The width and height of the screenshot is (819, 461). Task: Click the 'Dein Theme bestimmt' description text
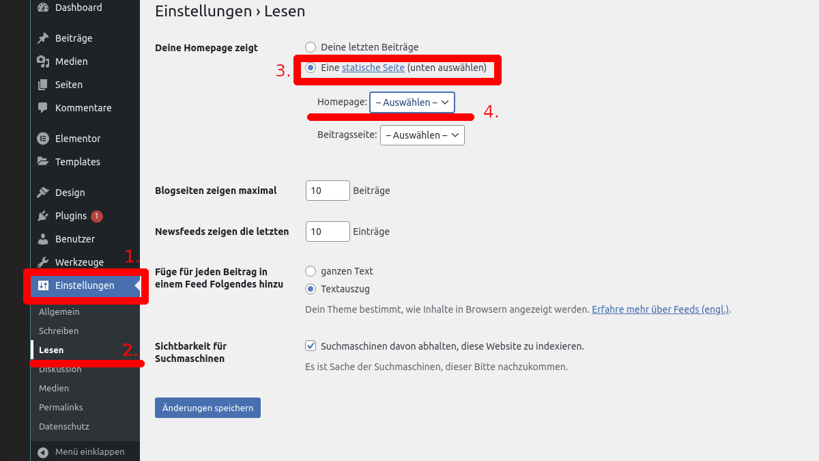447,309
